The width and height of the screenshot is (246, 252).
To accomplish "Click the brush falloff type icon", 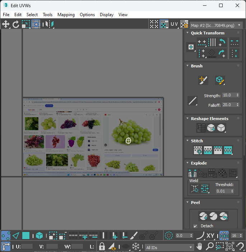I will (x=192, y=101).
